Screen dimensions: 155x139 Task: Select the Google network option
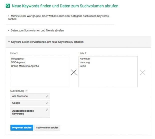(x=30, y=103)
